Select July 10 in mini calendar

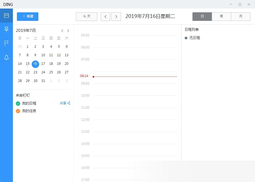43,55
